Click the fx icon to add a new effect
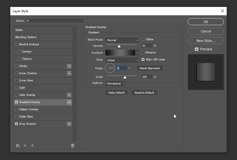This screenshot has height=160, width=237. pos(18,145)
